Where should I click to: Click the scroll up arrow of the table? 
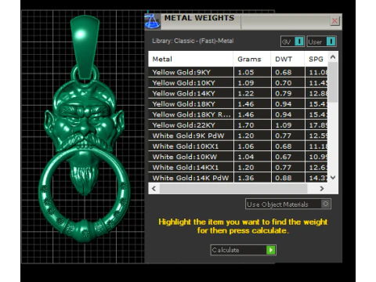point(333,57)
